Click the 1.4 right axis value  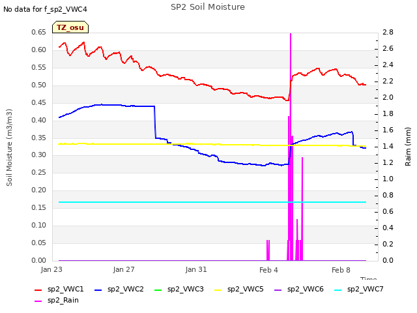(388, 146)
